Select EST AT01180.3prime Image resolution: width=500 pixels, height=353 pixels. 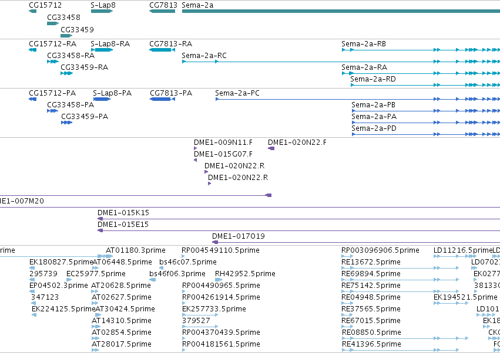tap(136, 250)
